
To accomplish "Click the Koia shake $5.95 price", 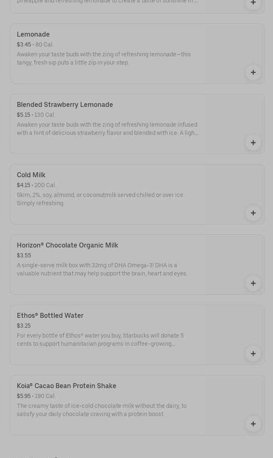I will (23, 396).
